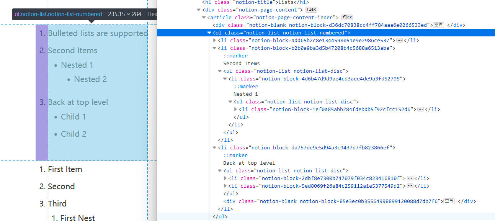This screenshot has height=221, width=495.
Task: Click 空白 badge on notion-block-85e3ec0b3556 div
Action: pos(449,201)
